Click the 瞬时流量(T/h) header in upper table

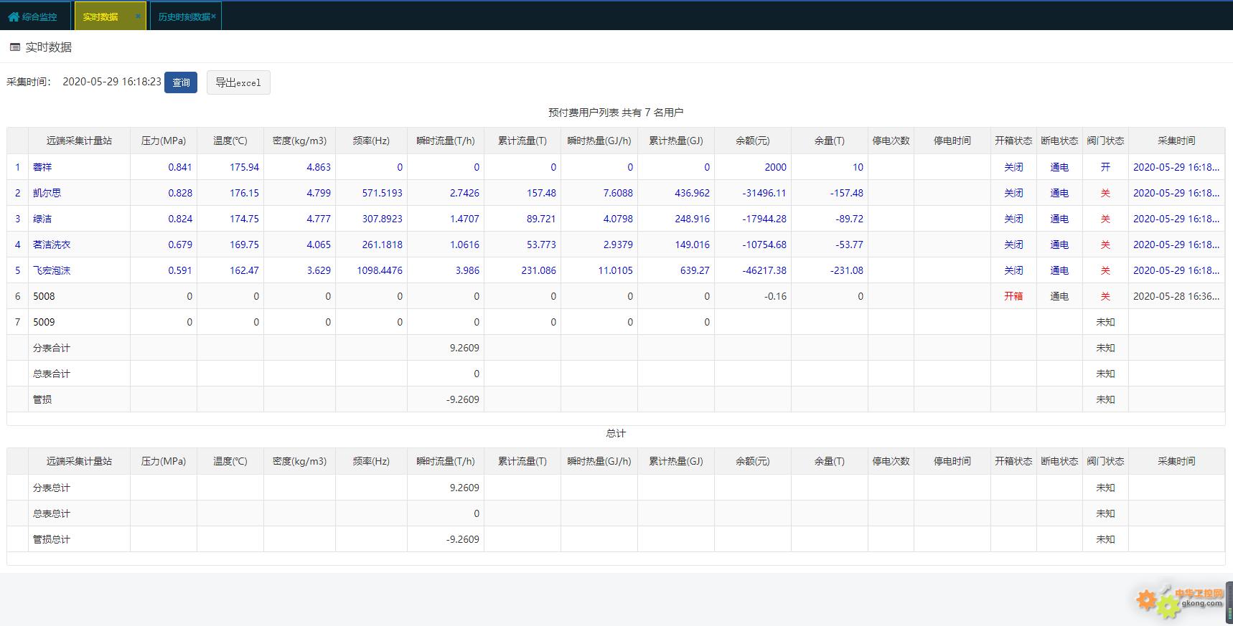click(446, 141)
